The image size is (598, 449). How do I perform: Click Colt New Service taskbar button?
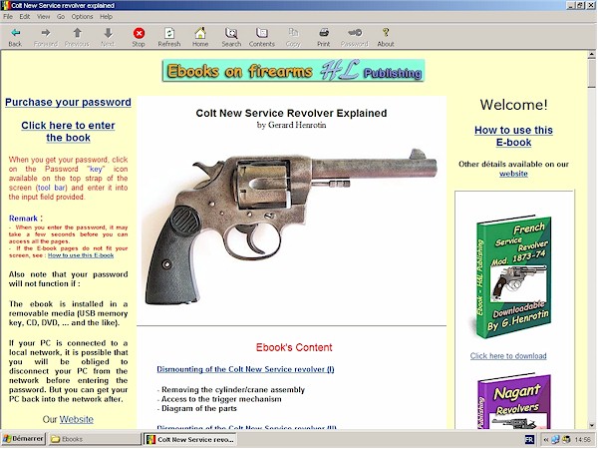(190, 439)
